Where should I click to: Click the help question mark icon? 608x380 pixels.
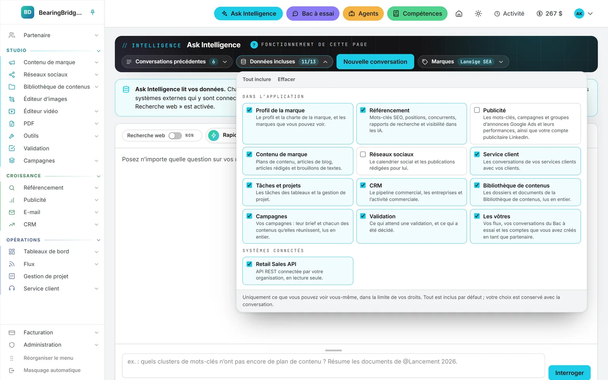[254, 45]
